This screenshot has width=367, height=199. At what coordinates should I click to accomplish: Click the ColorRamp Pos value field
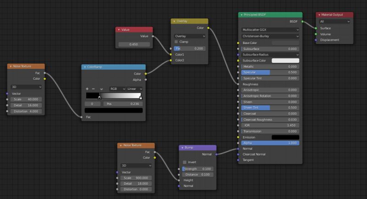pos(123,104)
